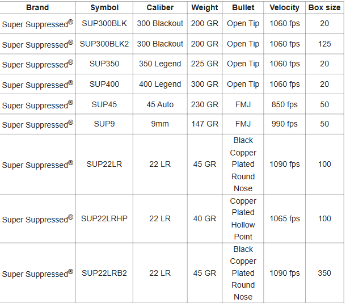Click the Velocity column header
The height and width of the screenshot is (303, 346).
tap(284, 8)
